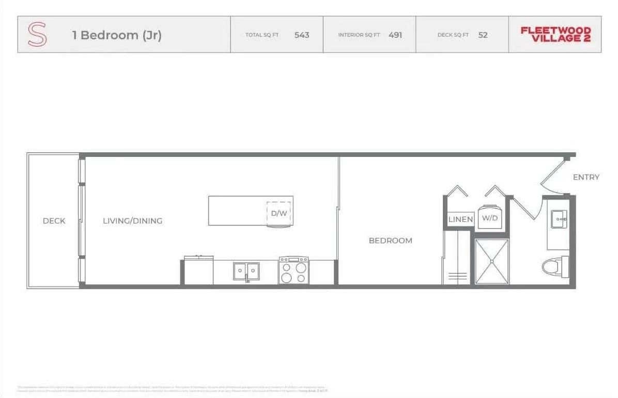Select the LINEN closet label

(460, 219)
